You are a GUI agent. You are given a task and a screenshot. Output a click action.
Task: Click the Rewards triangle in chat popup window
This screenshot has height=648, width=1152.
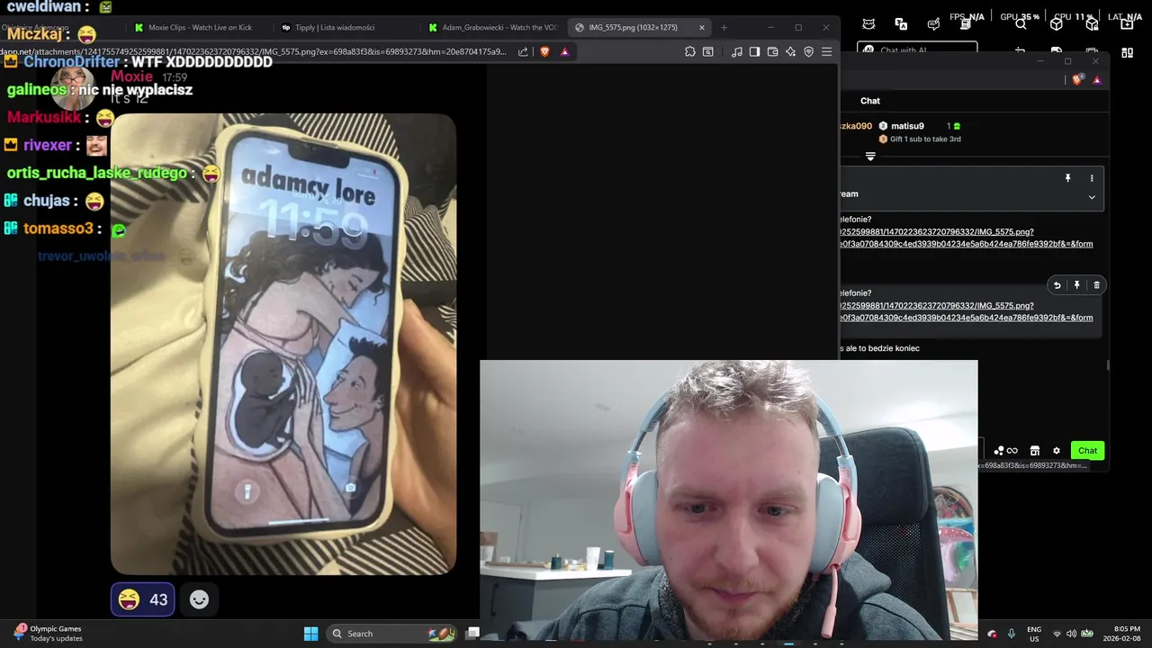(1096, 80)
